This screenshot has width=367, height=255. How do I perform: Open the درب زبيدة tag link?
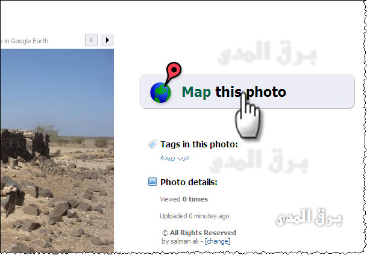175,158
